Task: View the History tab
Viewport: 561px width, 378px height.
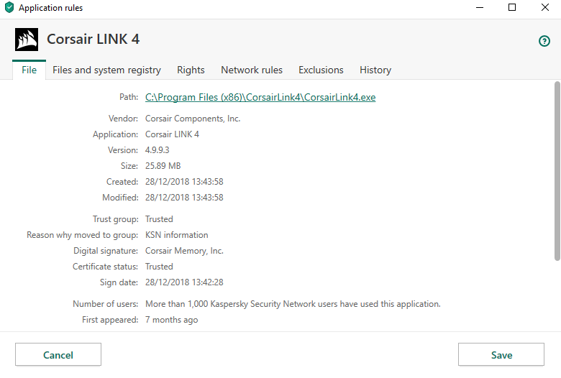Action: 375,70
